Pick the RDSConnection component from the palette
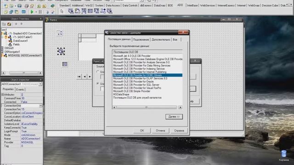The height and width of the screenshot is (165, 294). click(109, 11)
